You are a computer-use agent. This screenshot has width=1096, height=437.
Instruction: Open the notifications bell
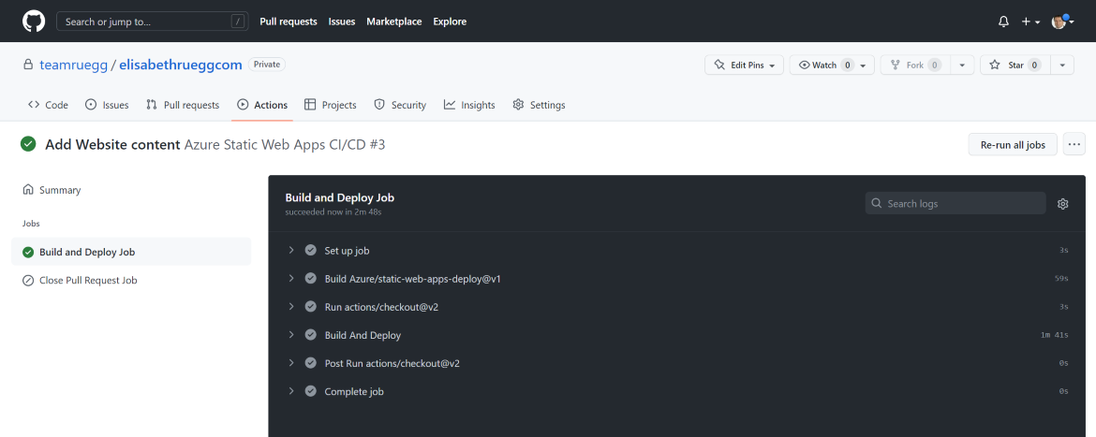[1004, 22]
